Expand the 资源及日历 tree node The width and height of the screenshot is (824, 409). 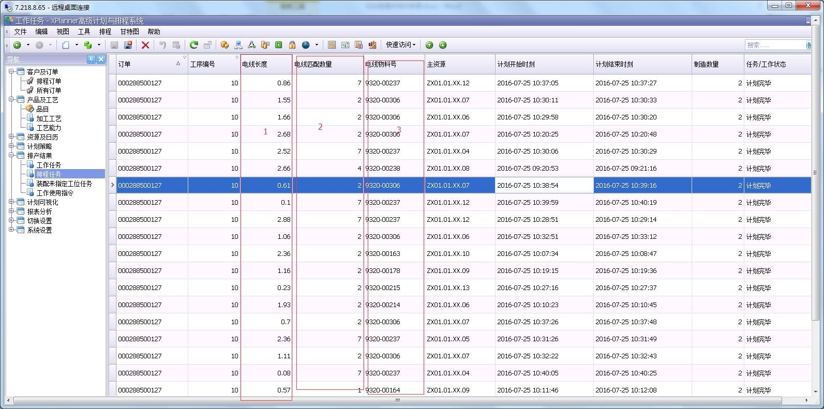click(11, 137)
